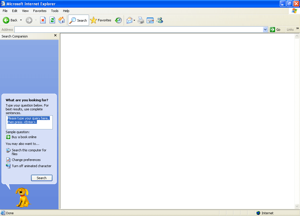
Task: Click the green Go button
Action: coord(275,30)
